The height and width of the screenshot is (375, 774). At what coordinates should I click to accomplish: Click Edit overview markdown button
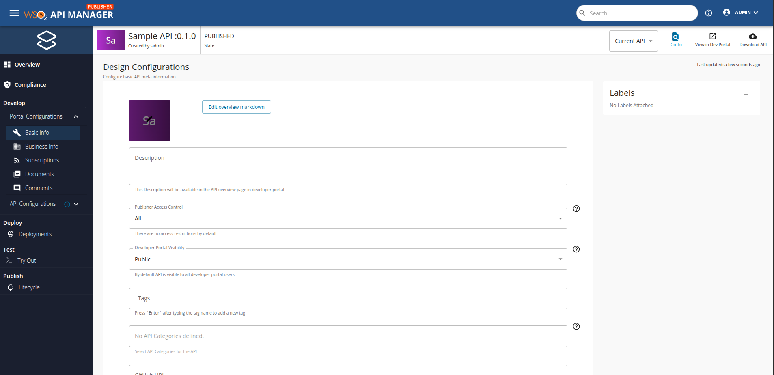click(x=237, y=107)
